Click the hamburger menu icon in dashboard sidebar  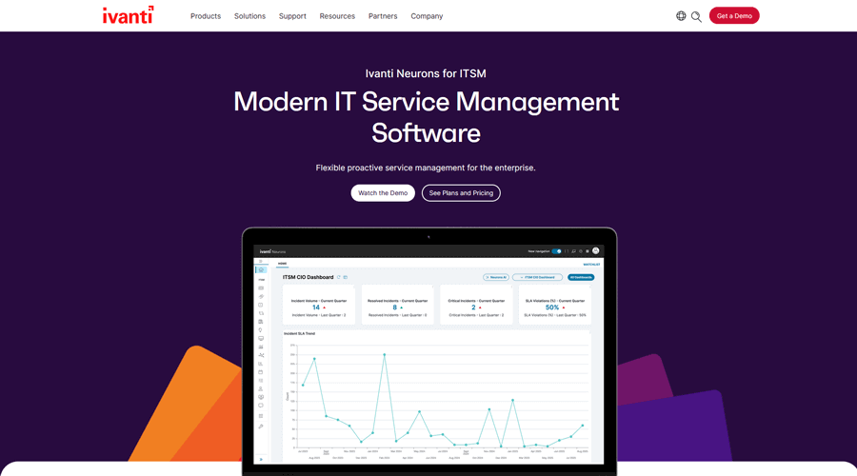[x=261, y=261]
